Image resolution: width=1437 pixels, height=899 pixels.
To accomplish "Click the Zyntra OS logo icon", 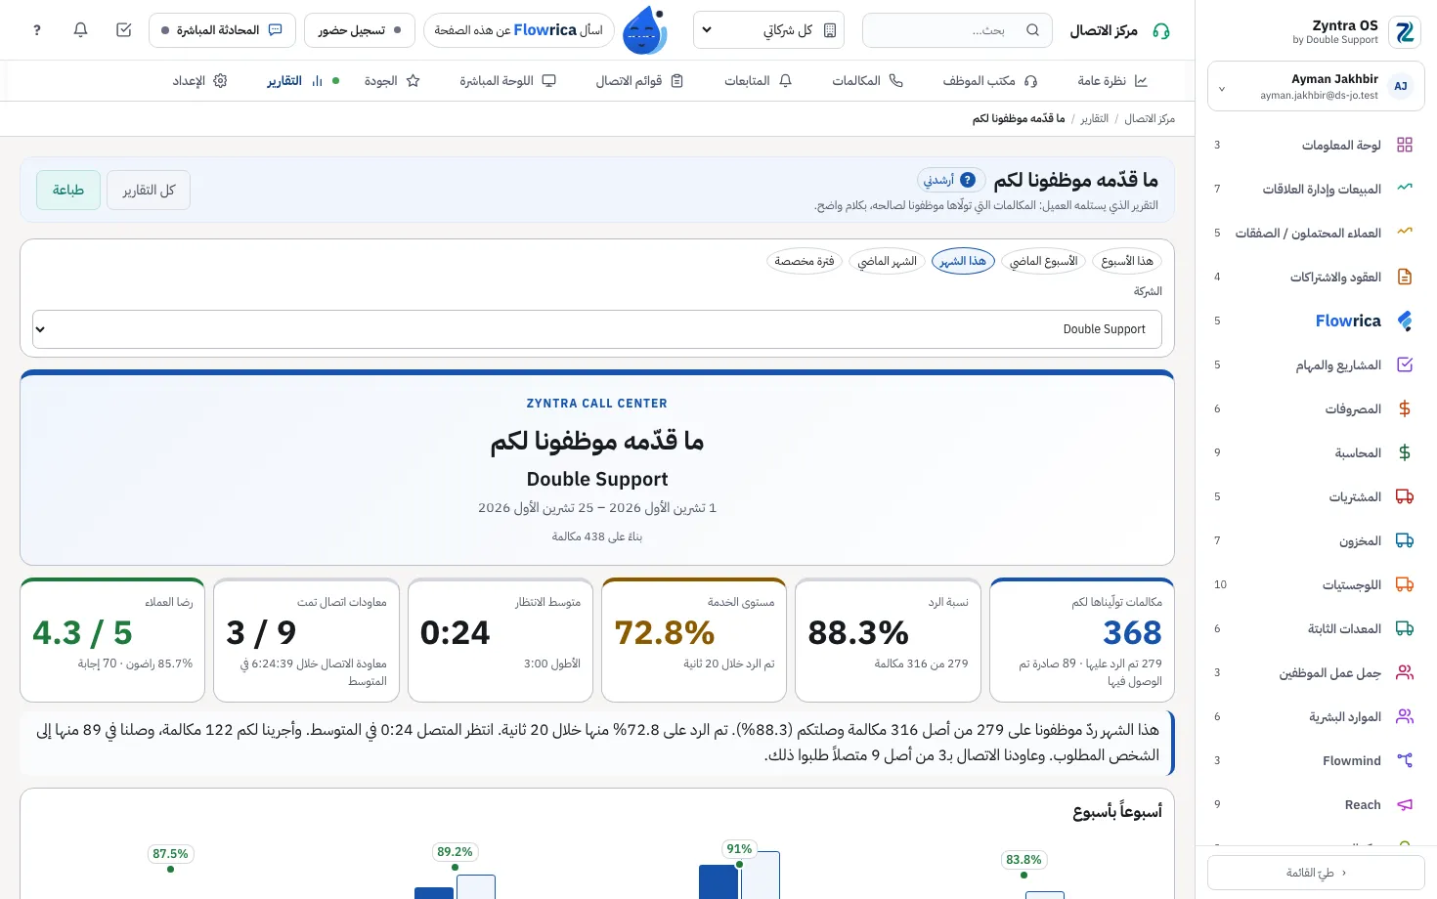I will click(x=1405, y=32).
